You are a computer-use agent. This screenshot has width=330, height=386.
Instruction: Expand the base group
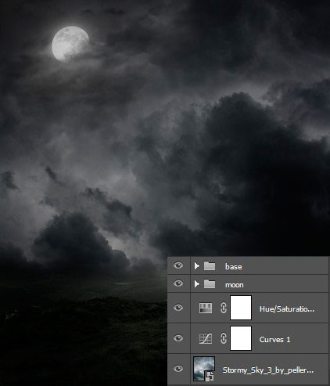[x=197, y=266]
